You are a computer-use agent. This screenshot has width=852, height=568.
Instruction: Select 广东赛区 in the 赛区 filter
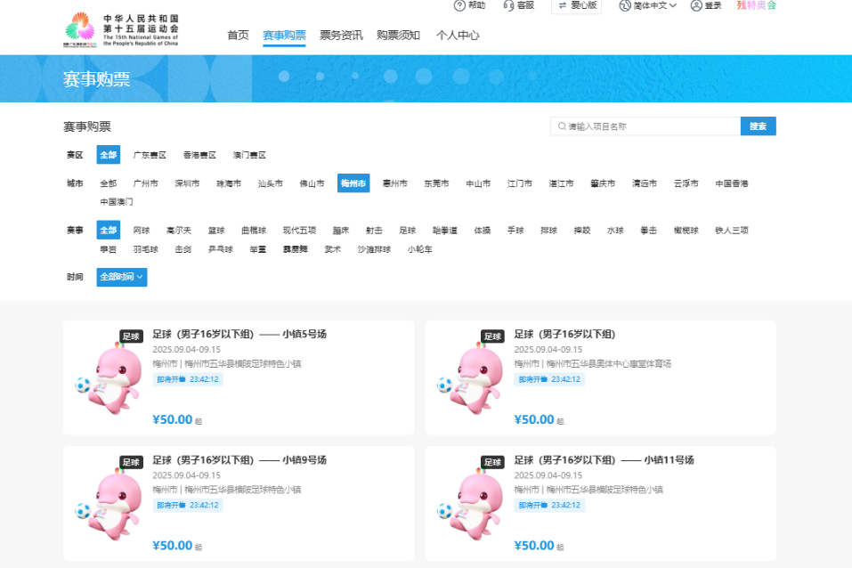coord(150,155)
